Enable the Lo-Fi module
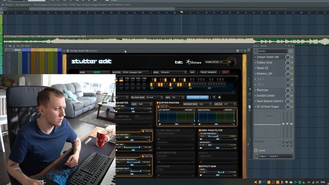The image size is (329, 185). (199, 153)
